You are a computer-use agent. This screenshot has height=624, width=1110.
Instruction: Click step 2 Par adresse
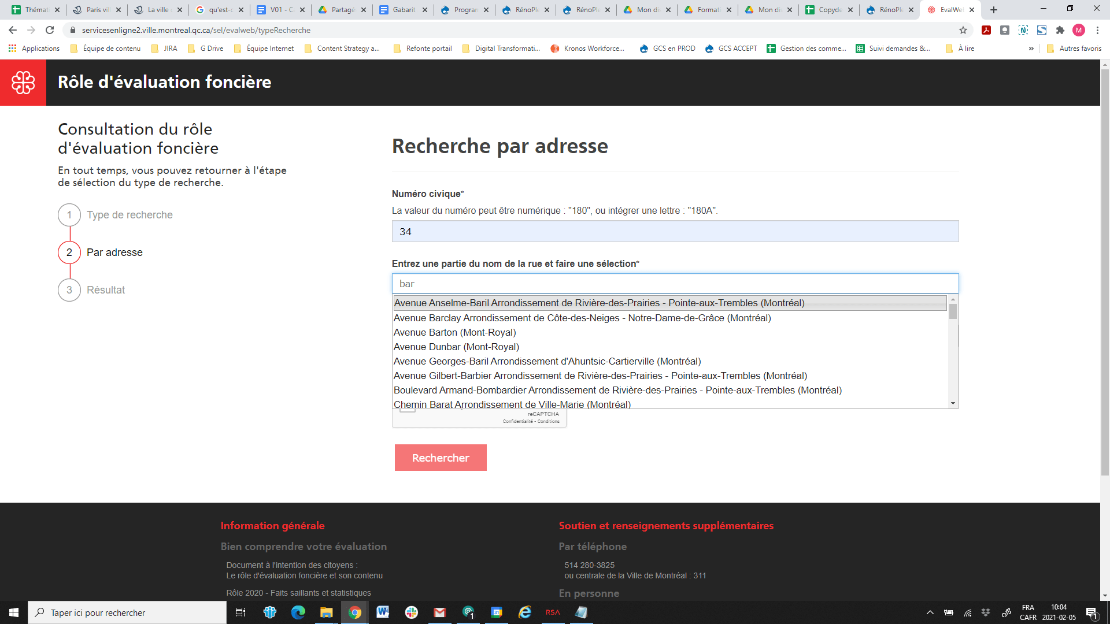click(x=101, y=252)
